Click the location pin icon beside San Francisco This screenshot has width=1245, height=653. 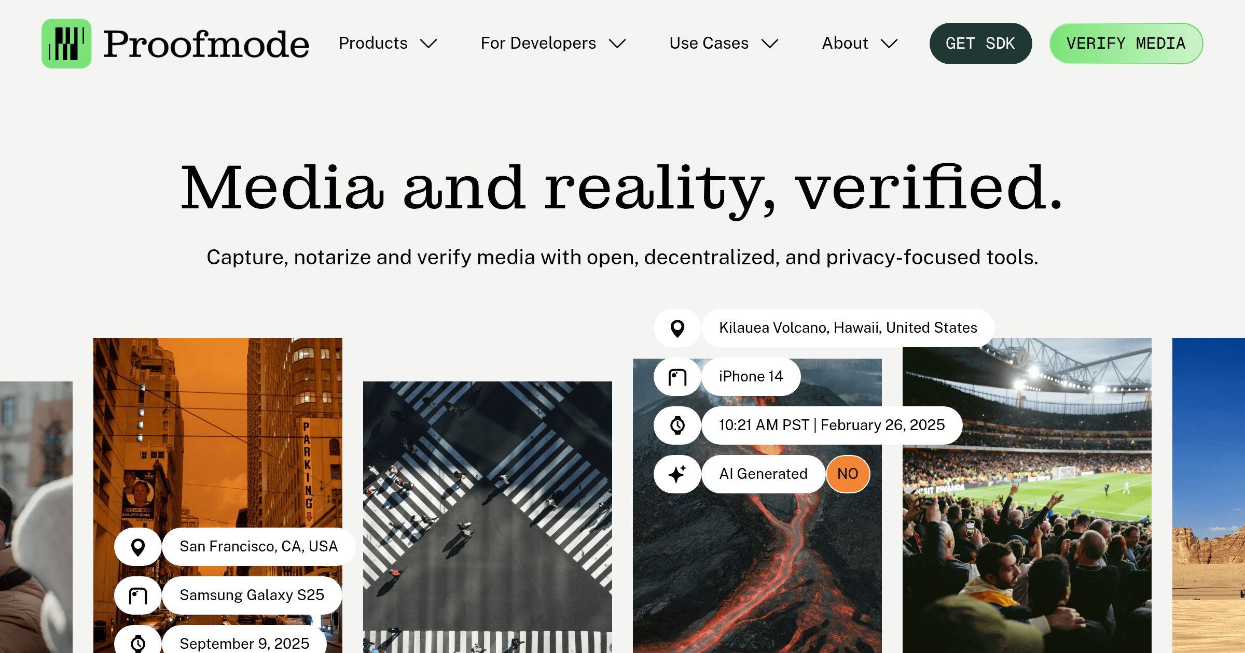tap(138, 547)
